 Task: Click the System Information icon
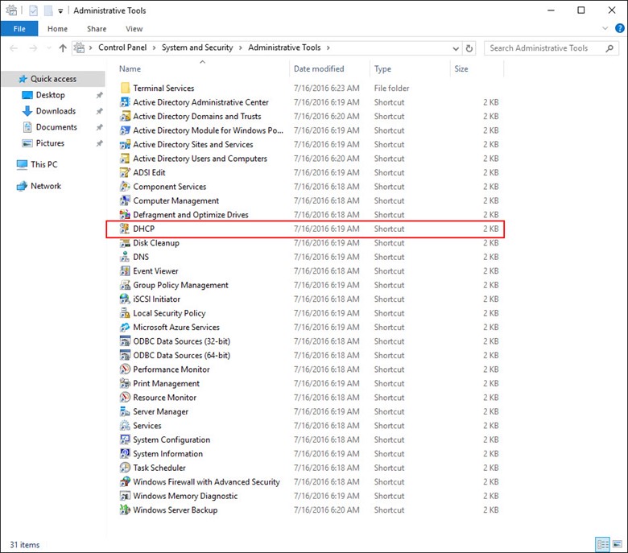pyautogui.click(x=125, y=454)
